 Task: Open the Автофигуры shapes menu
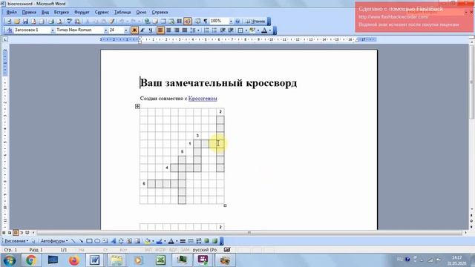pyautogui.click(x=54, y=241)
